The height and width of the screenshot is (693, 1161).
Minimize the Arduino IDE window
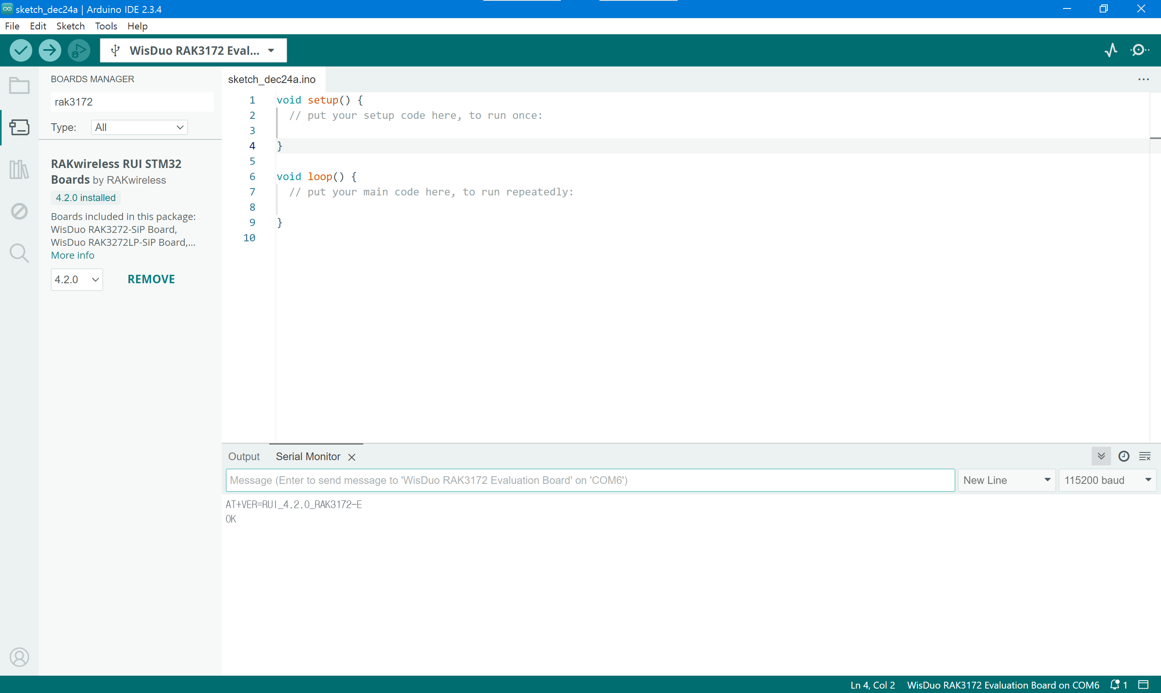pos(1067,9)
